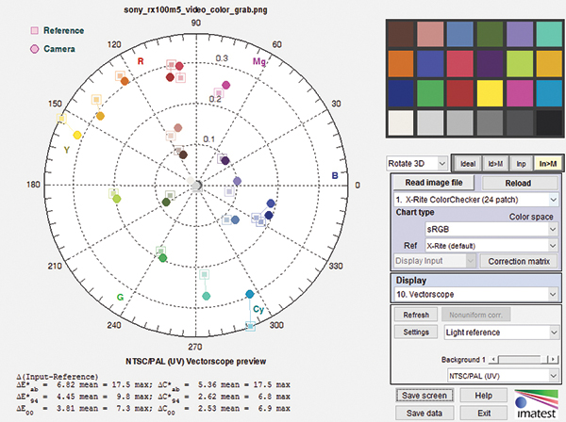This screenshot has height=422, width=566.
Task: Open the Ref X-Rite (default) dropdown
Action: (491, 246)
